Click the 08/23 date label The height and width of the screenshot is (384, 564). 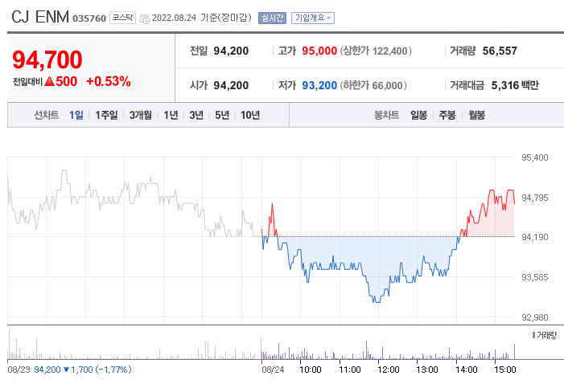(x=19, y=370)
